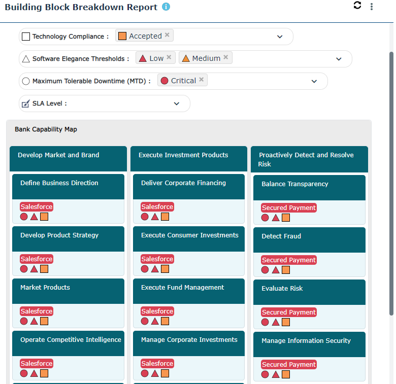Image resolution: width=396 pixels, height=384 pixels.
Task: Remove the Medium filter tag
Action: click(x=226, y=58)
